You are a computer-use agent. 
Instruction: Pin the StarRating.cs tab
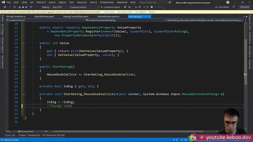point(146,17)
